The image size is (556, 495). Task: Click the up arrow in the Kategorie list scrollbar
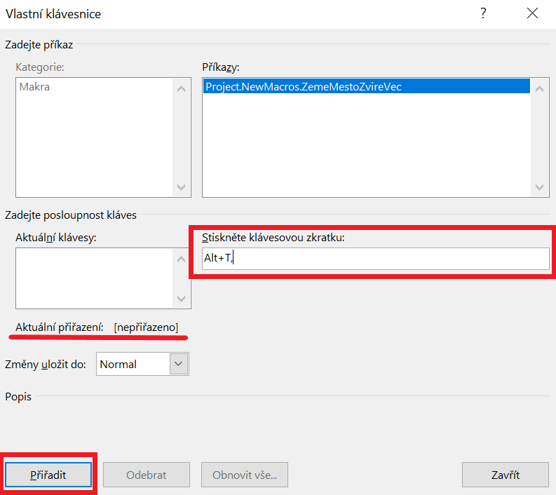pos(181,88)
